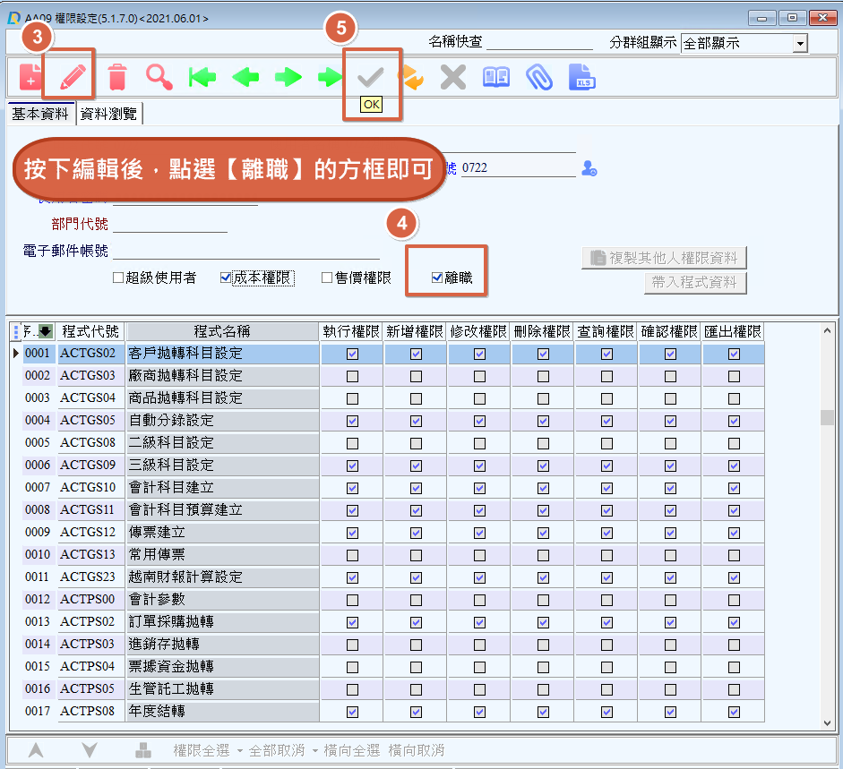Focus the 名稱快查 input field
The height and width of the screenshot is (769, 843).
(x=539, y=42)
